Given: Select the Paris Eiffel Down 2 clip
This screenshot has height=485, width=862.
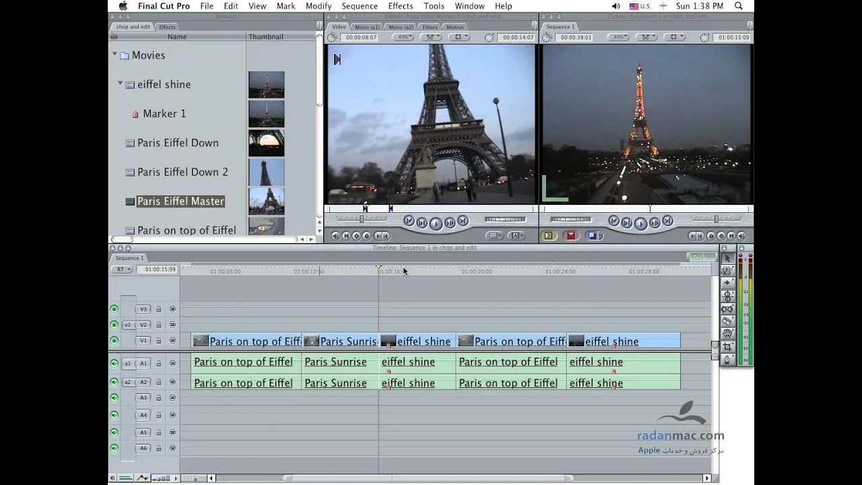Looking at the screenshot, I should coord(183,172).
